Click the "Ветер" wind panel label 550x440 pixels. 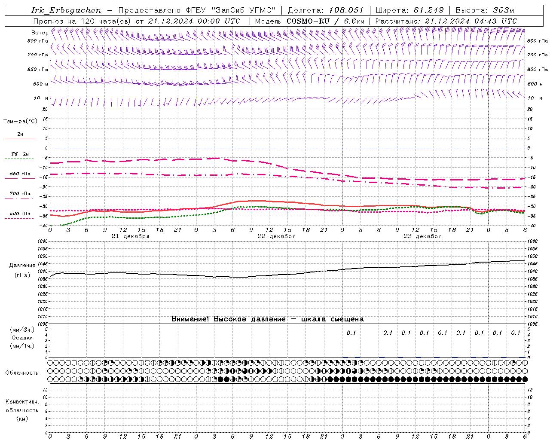tap(40, 33)
